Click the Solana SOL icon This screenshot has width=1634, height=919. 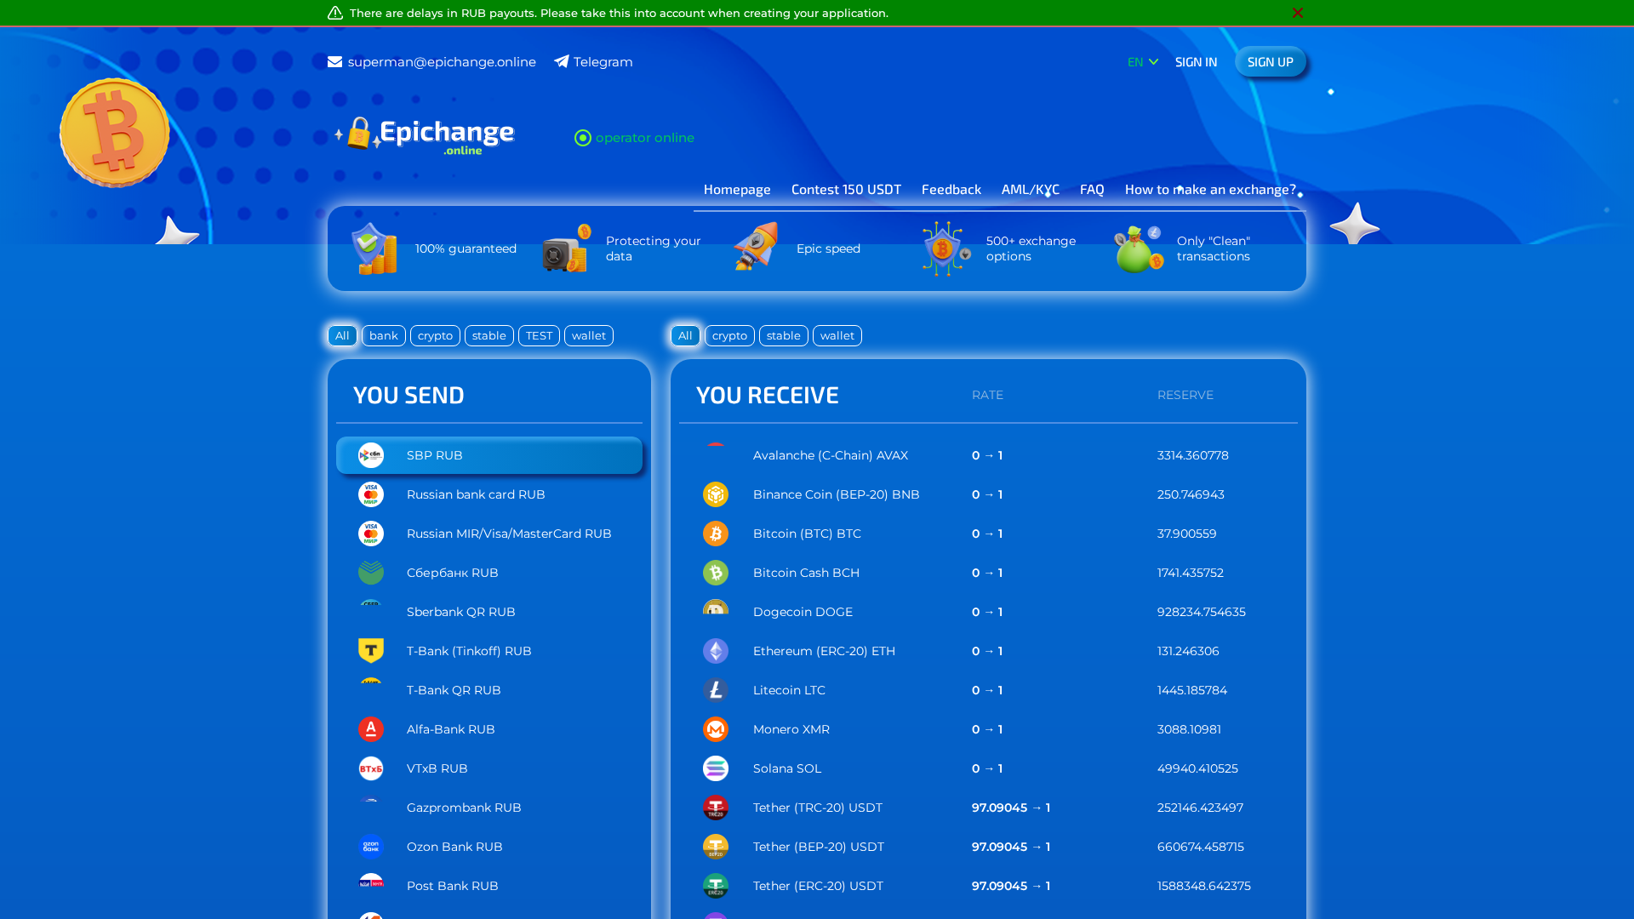716,768
